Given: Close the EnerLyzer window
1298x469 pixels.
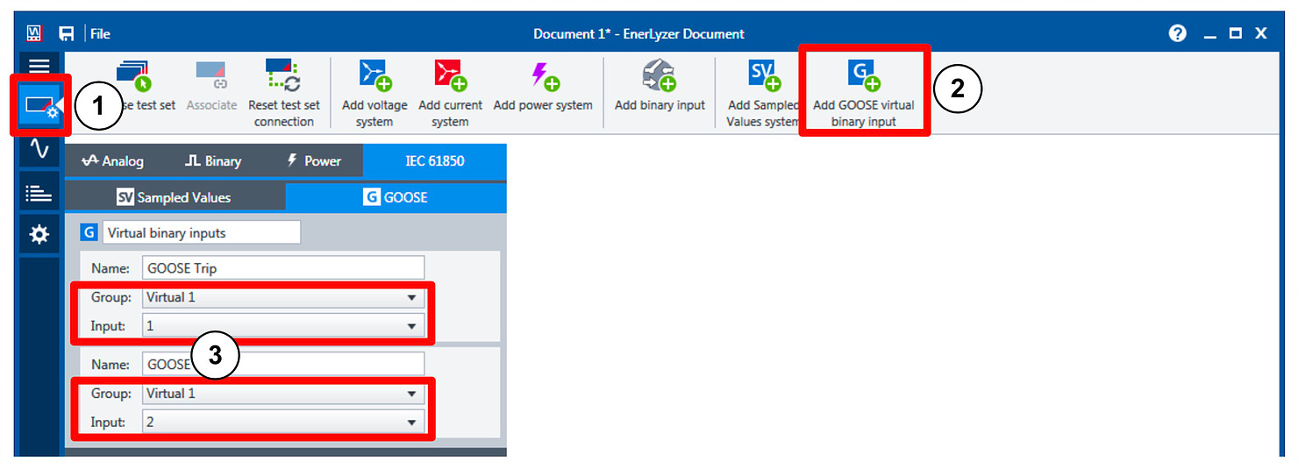Looking at the screenshot, I should click(x=1260, y=33).
